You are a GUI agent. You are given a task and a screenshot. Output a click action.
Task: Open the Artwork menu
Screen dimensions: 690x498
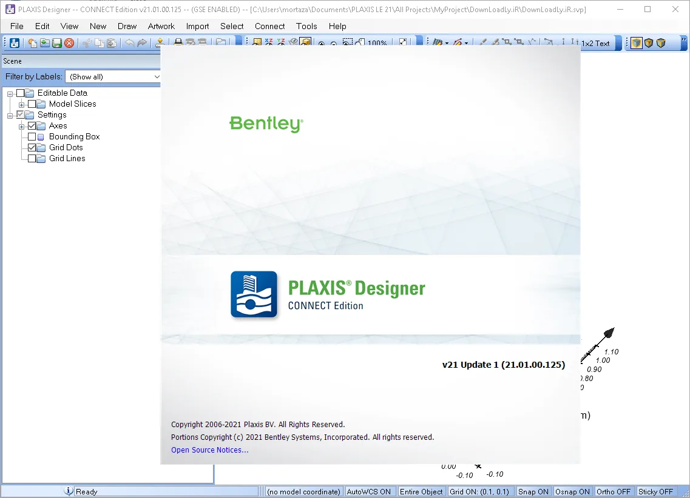pos(161,26)
